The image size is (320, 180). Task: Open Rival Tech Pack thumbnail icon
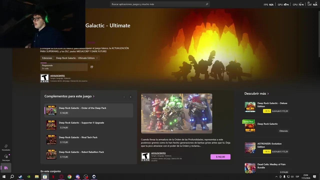(51, 140)
